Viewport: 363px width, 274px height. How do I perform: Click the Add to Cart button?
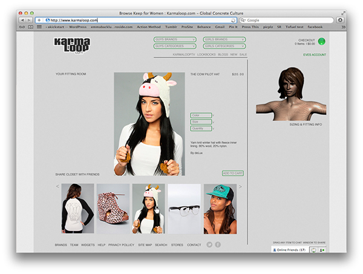(x=233, y=173)
